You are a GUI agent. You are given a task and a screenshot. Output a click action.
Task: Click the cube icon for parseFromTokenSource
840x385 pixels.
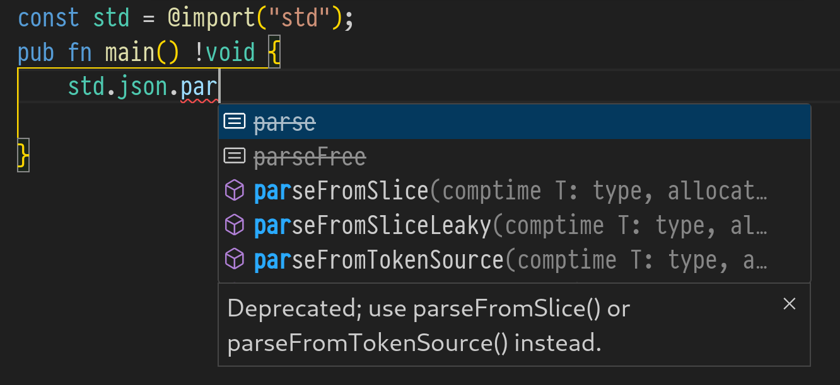click(235, 259)
